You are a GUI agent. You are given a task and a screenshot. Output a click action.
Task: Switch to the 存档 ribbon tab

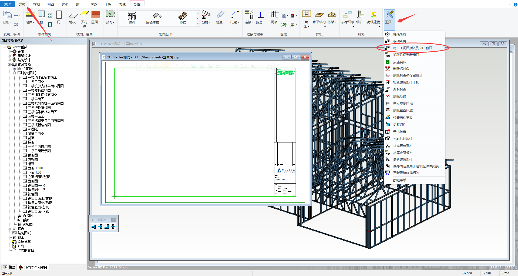coord(36,4)
